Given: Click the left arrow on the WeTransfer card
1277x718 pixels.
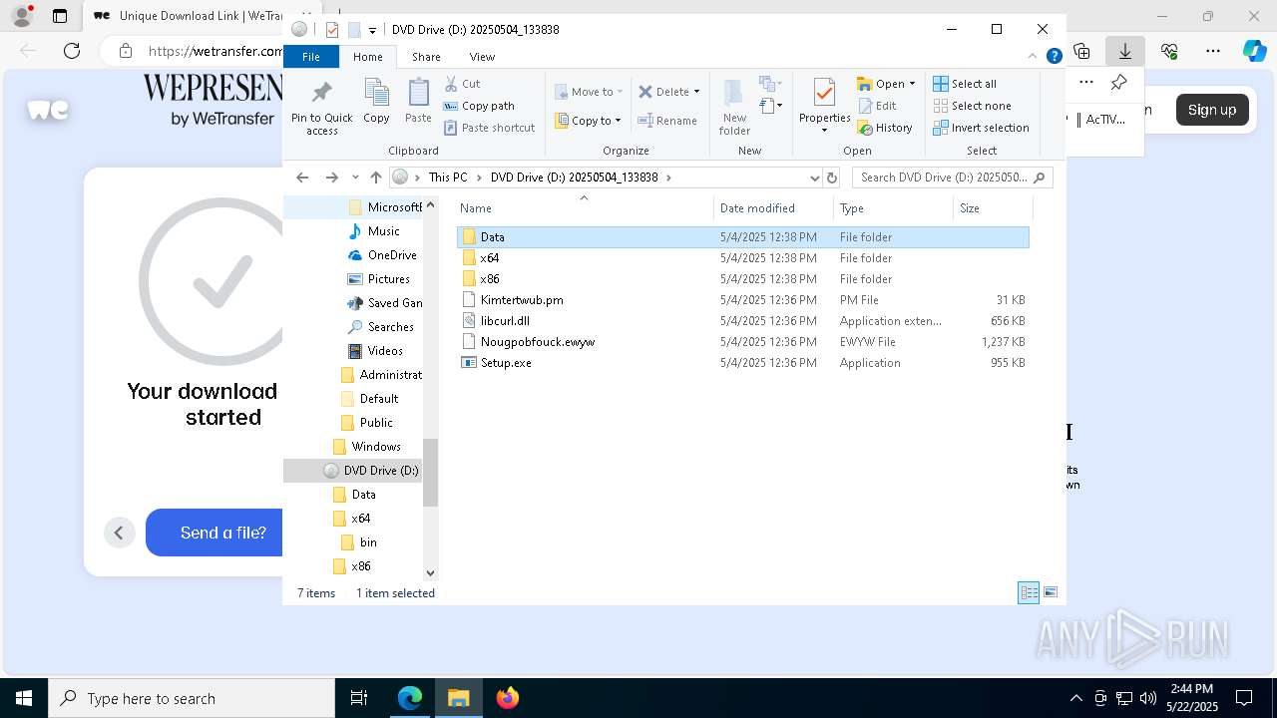Looking at the screenshot, I should coord(119,533).
